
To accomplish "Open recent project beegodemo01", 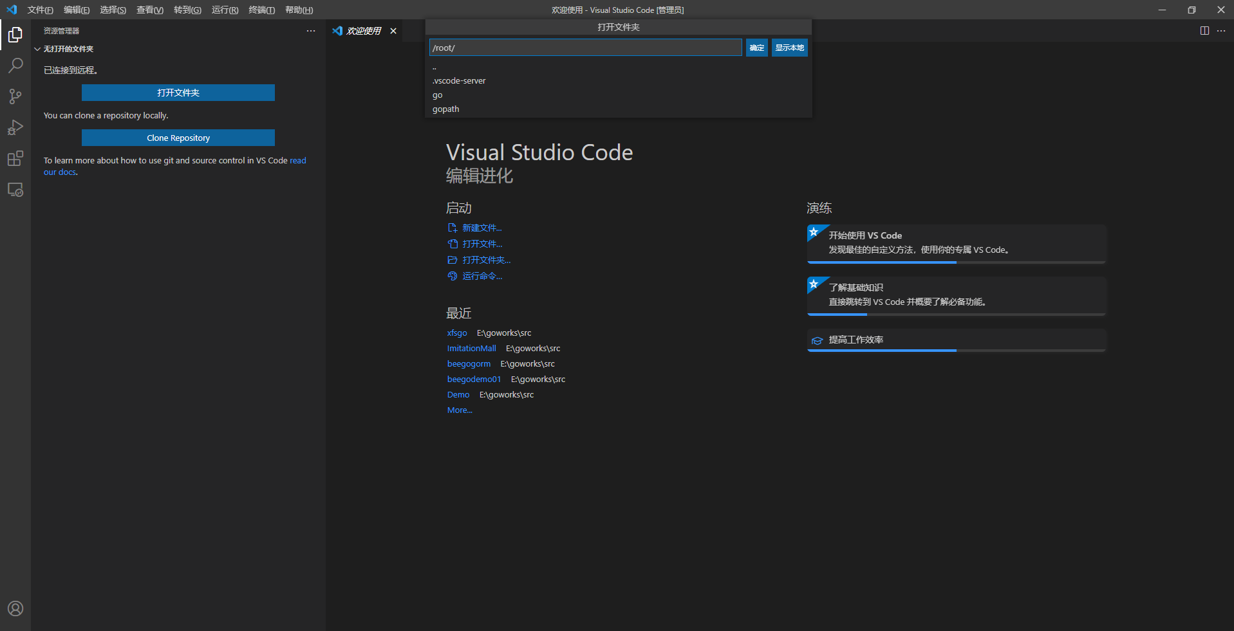I will click(474, 379).
